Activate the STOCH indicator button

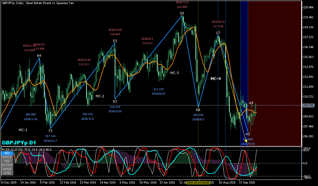click(7, 165)
